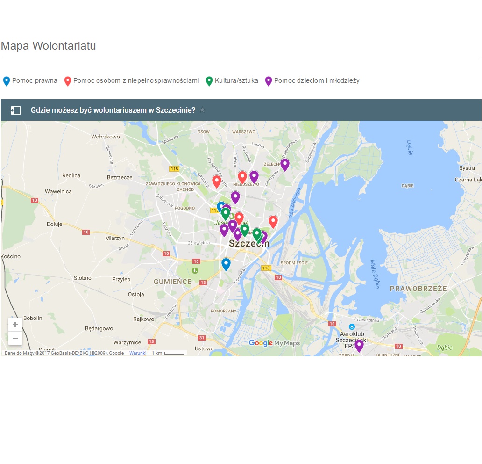Click the airport icon above Aeroklub label

click(352, 326)
